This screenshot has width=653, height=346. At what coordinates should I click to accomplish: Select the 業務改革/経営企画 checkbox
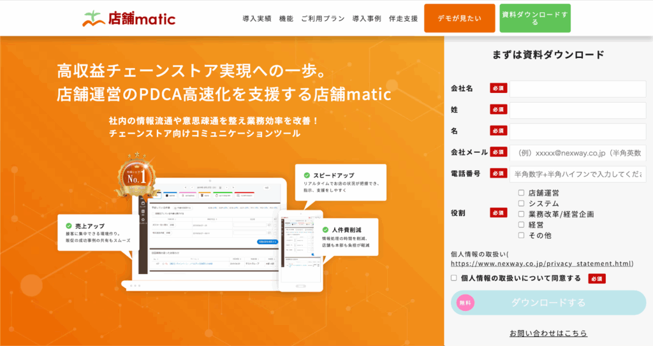(x=522, y=214)
